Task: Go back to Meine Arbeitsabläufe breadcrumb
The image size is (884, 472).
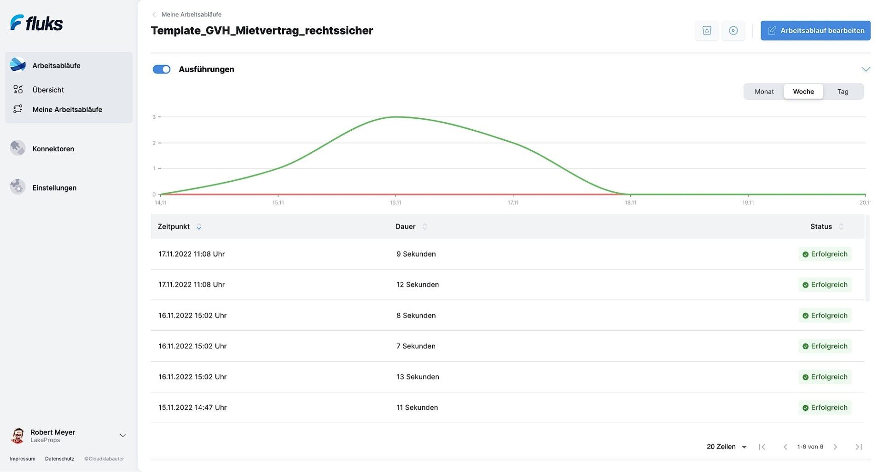Action: (x=191, y=15)
